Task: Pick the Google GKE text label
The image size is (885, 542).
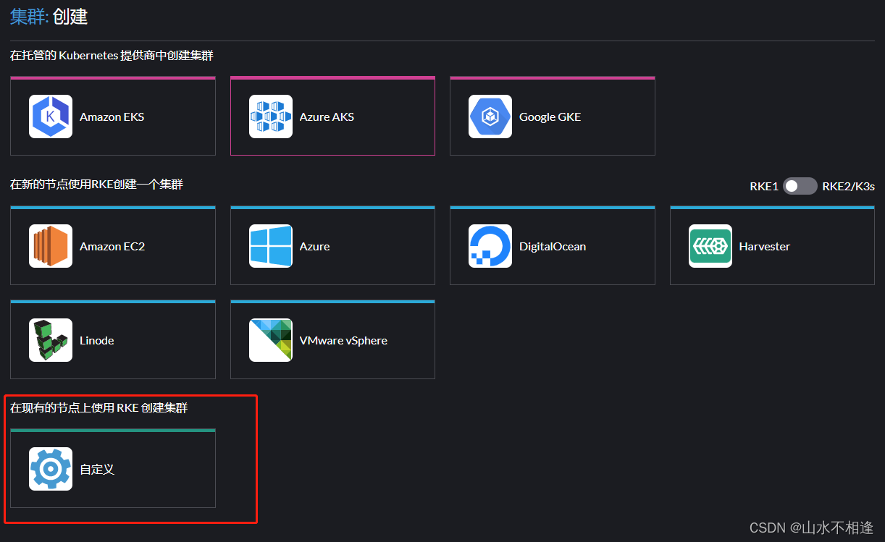Action: point(550,117)
